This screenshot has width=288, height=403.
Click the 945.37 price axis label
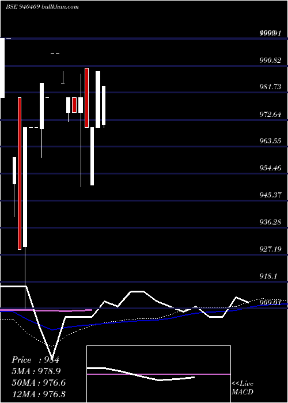pyautogui.click(x=270, y=195)
